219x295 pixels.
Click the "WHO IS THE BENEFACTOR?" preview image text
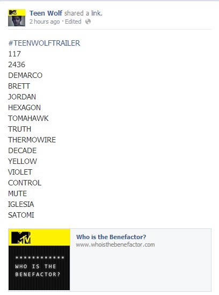tap(38, 270)
